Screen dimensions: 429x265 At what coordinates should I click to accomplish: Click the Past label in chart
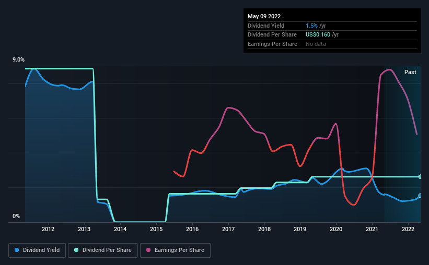410,72
